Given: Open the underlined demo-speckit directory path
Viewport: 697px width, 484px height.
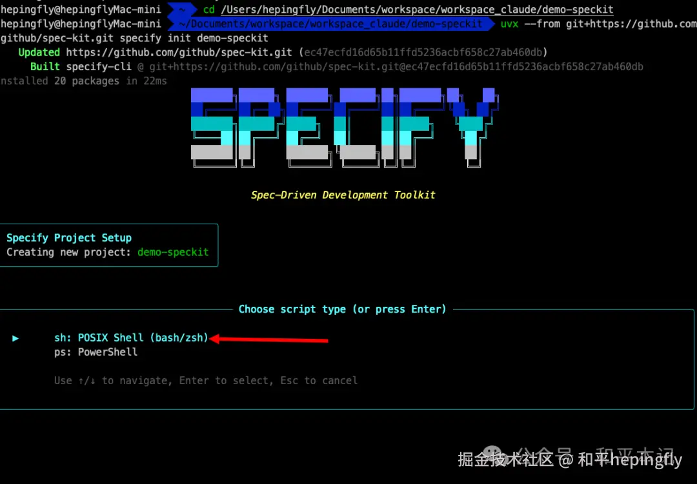Looking at the screenshot, I should click(417, 9).
